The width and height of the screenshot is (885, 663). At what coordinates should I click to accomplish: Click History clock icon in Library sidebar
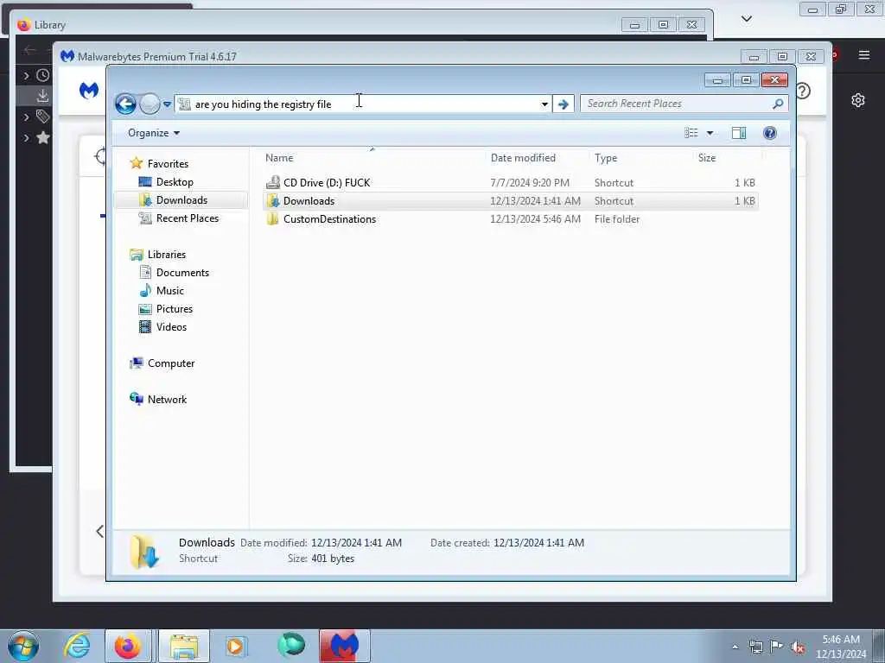tap(43, 75)
